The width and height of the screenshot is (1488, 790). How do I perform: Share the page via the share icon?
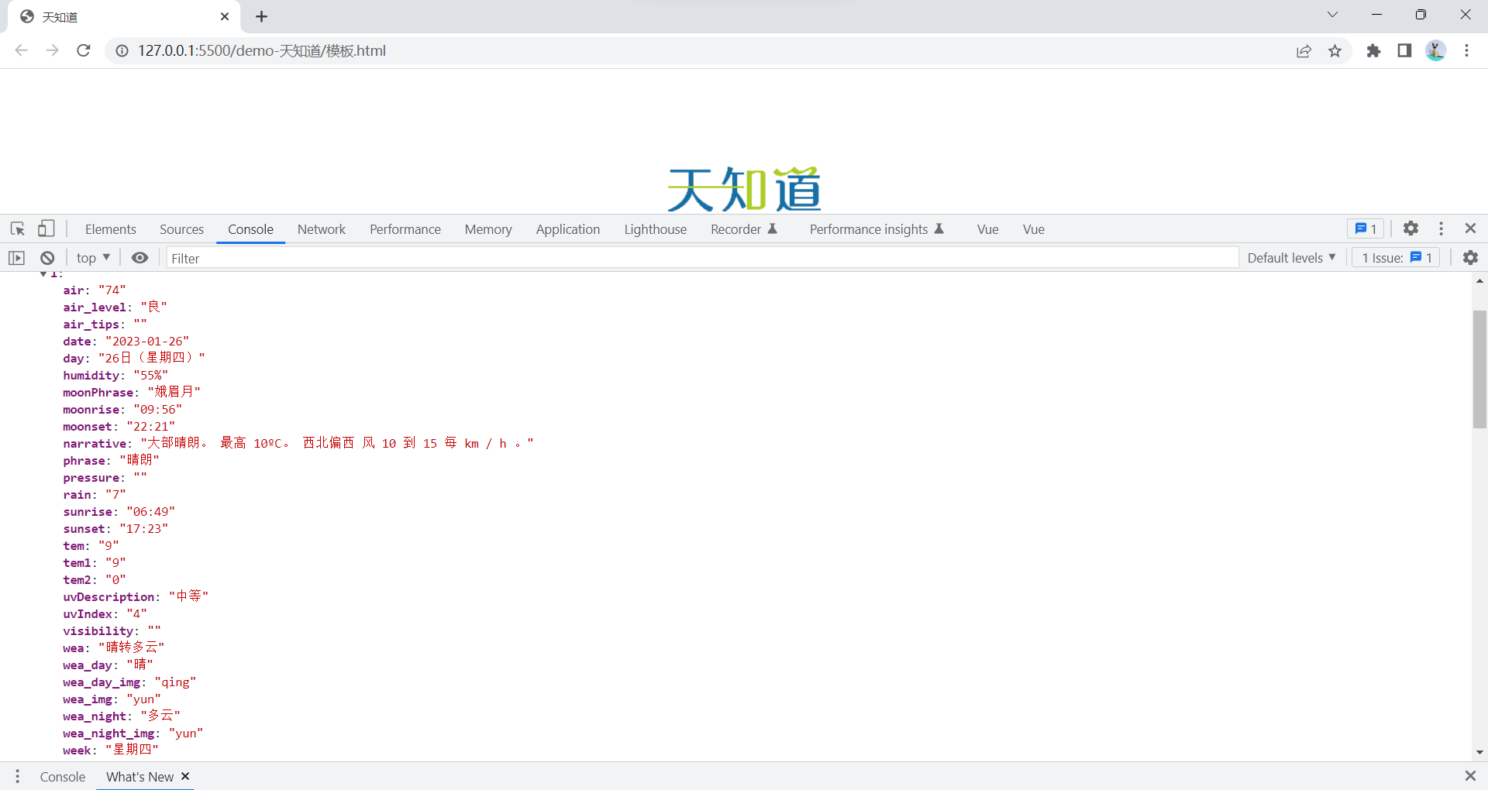click(x=1304, y=50)
